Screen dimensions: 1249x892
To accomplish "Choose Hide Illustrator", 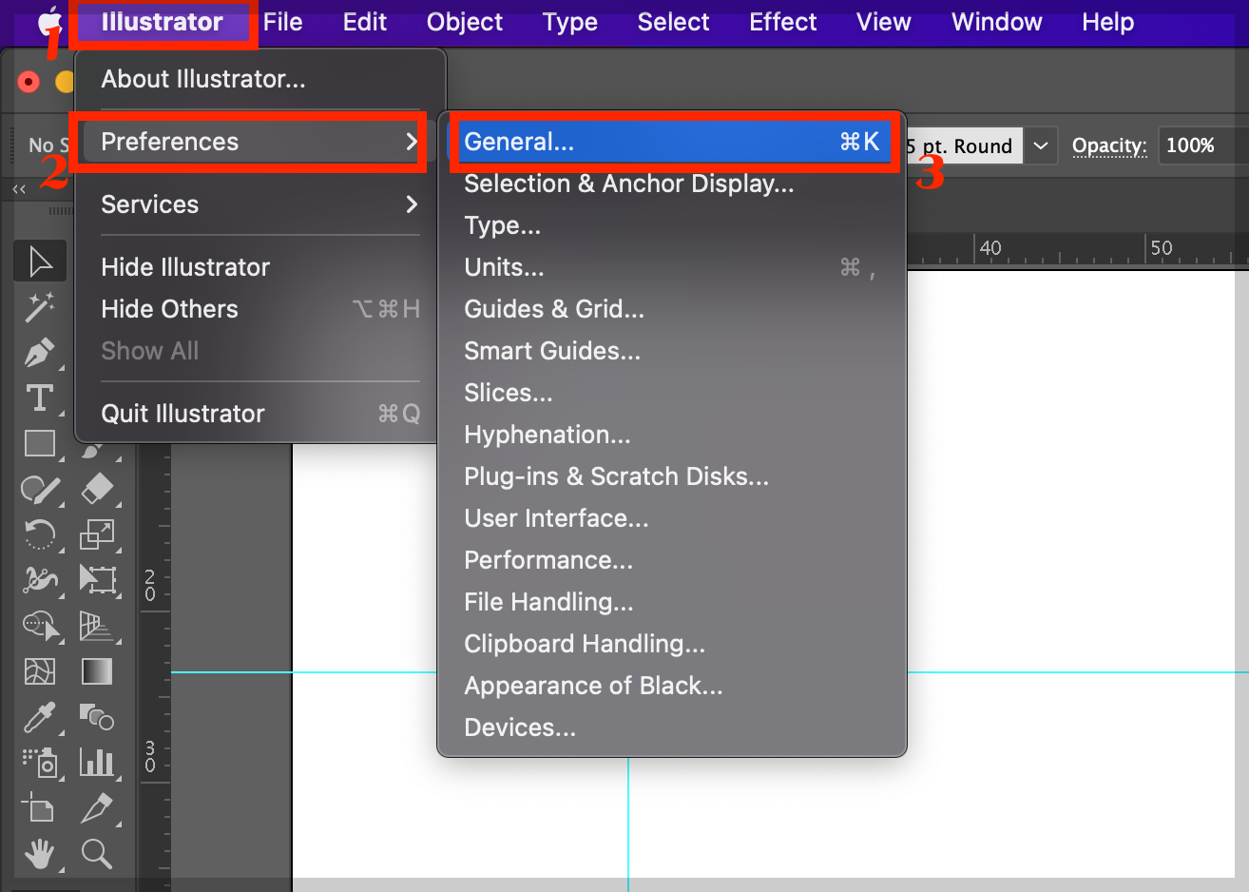I will (260, 267).
